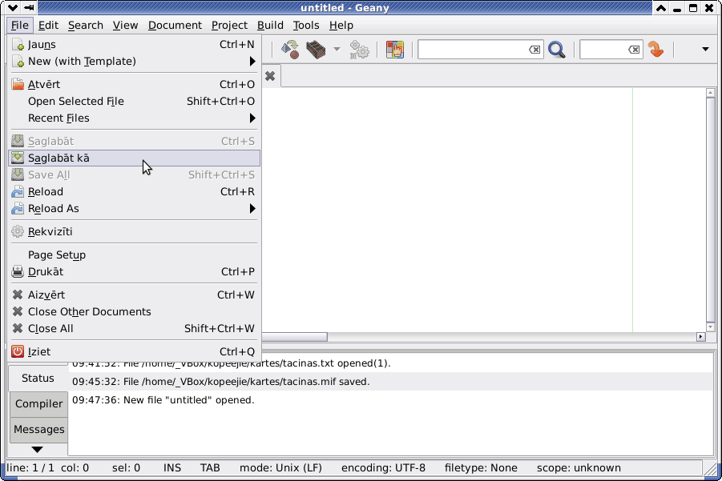Screen dimensions: 722x481
Task: Open the Help menu
Action: tap(341, 26)
